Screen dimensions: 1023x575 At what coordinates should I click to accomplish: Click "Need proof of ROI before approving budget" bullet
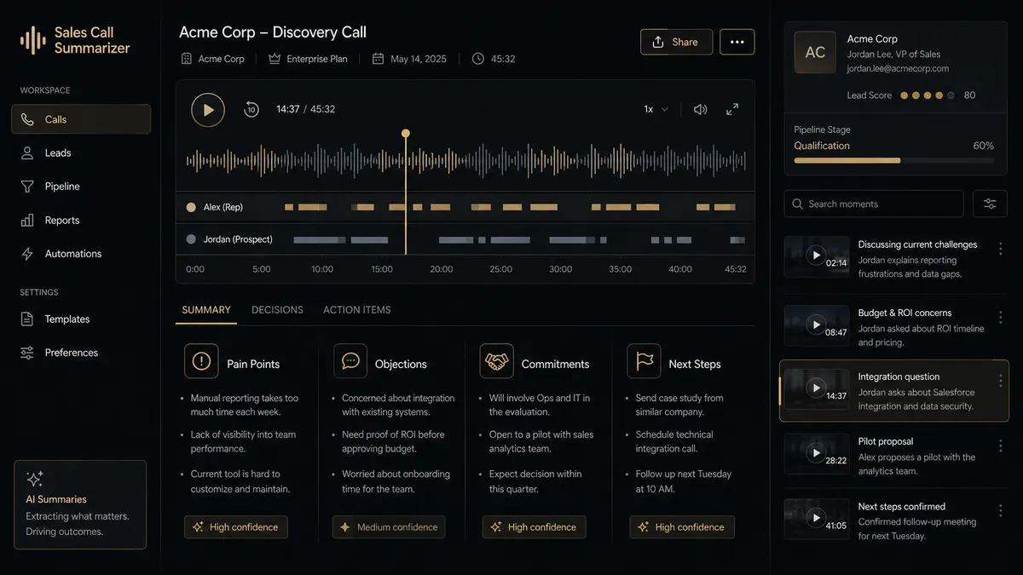tap(393, 441)
